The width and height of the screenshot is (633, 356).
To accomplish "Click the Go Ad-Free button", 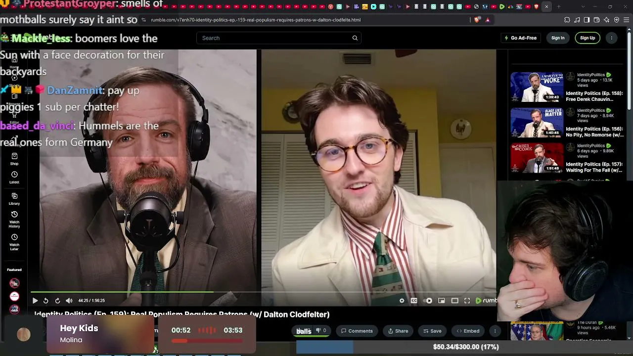I will (x=520, y=38).
